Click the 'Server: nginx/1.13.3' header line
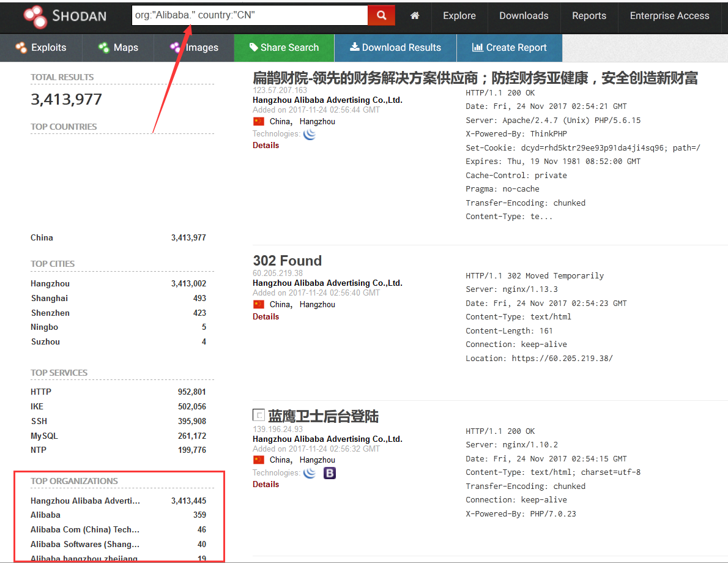 (511, 289)
